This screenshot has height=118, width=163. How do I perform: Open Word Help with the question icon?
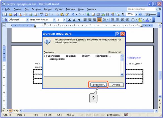pyautogui.click(x=140, y=14)
